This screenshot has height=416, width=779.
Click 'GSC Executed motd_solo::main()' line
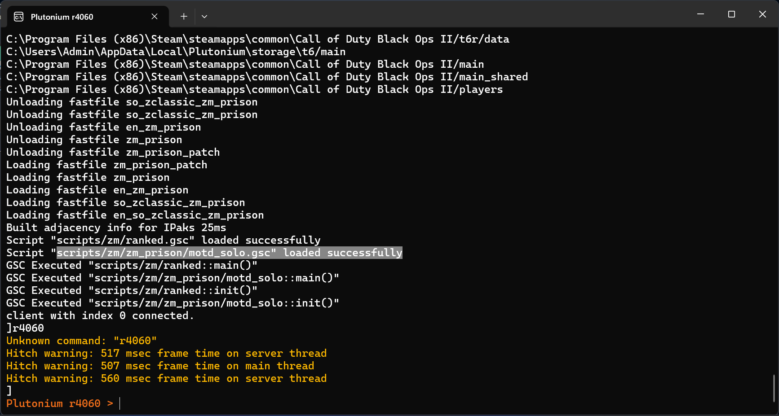point(173,278)
